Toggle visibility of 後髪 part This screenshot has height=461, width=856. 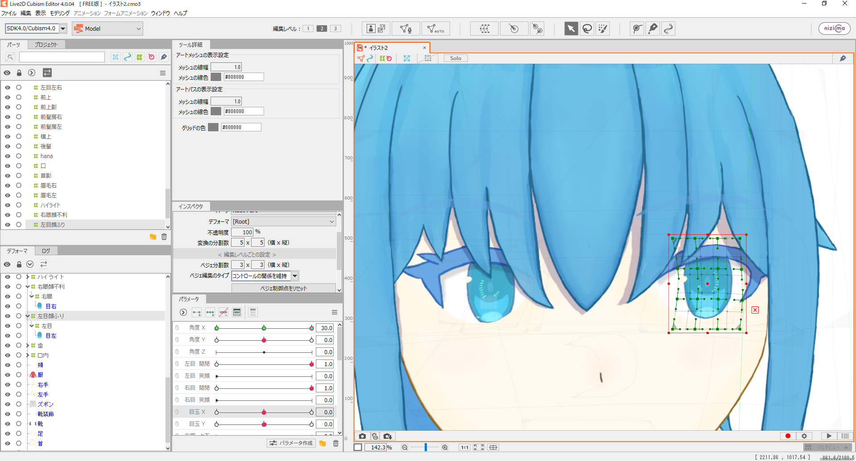(x=8, y=147)
